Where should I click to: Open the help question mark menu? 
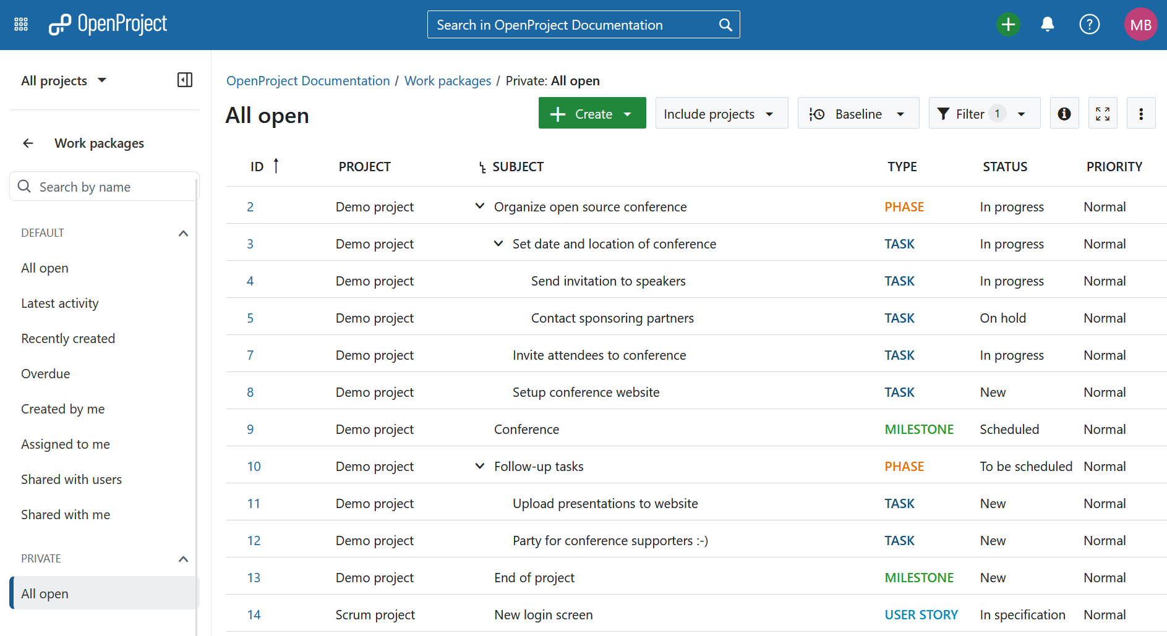click(1090, 25)
